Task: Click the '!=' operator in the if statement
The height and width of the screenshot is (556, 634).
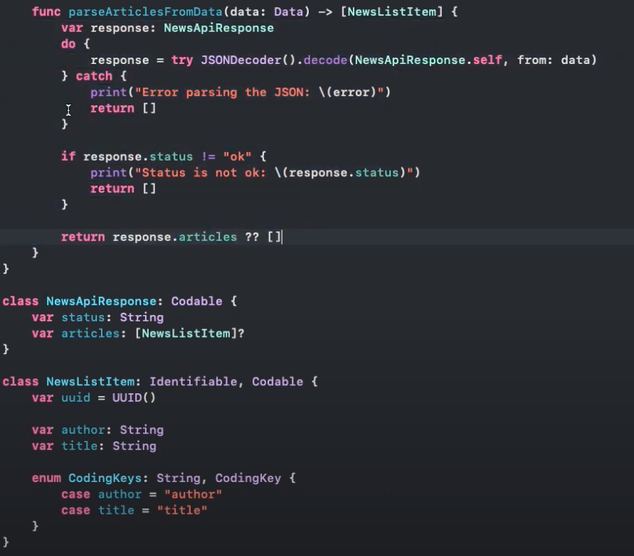Action: pyautogui.click(x=208, y=156)
